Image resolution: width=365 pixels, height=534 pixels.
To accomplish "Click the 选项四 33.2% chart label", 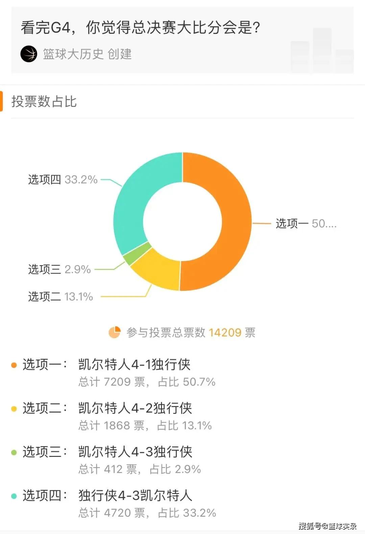I will tap(63, 179).
